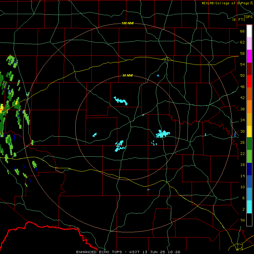Select the dark red legend swatch
The image size is (254, 254).
pyautogui.click(x=249, y=69)
